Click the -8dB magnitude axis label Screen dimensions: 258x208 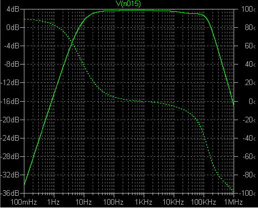point(12,65)
